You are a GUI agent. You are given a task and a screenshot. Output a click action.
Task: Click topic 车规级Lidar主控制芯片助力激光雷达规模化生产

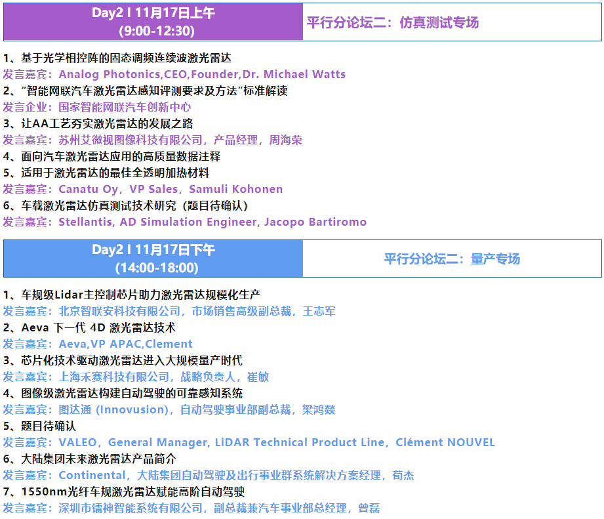click(131, 295)
